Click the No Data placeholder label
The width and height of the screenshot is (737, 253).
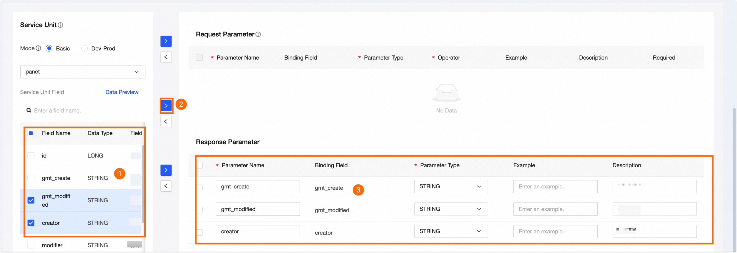tap(446, 111)
